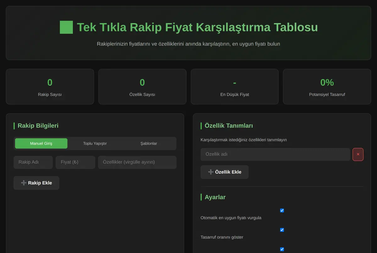377x253 pixels.
Task: Click the Özellik Ekle button
Action: tap(225, 172)
